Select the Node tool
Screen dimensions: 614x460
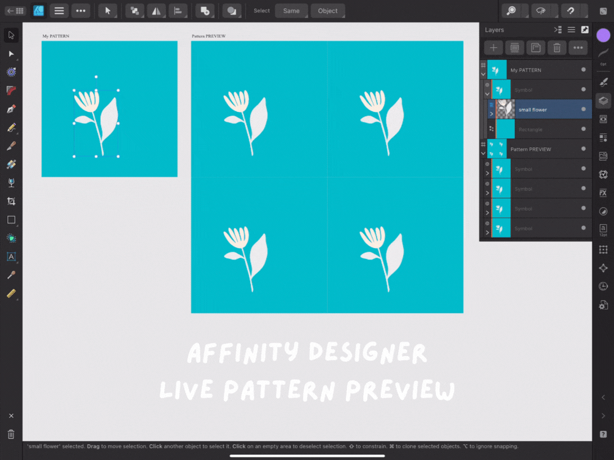(11, 53)
